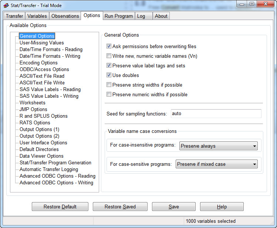The height and width of the screenshot is (228, 277).
Task: Select RATS Options
Action: [x=35, y=123]
